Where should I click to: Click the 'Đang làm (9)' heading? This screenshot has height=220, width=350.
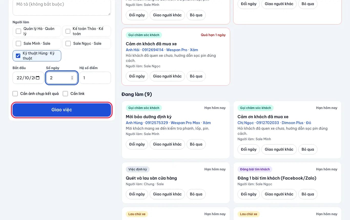click(x=137, y=94)
